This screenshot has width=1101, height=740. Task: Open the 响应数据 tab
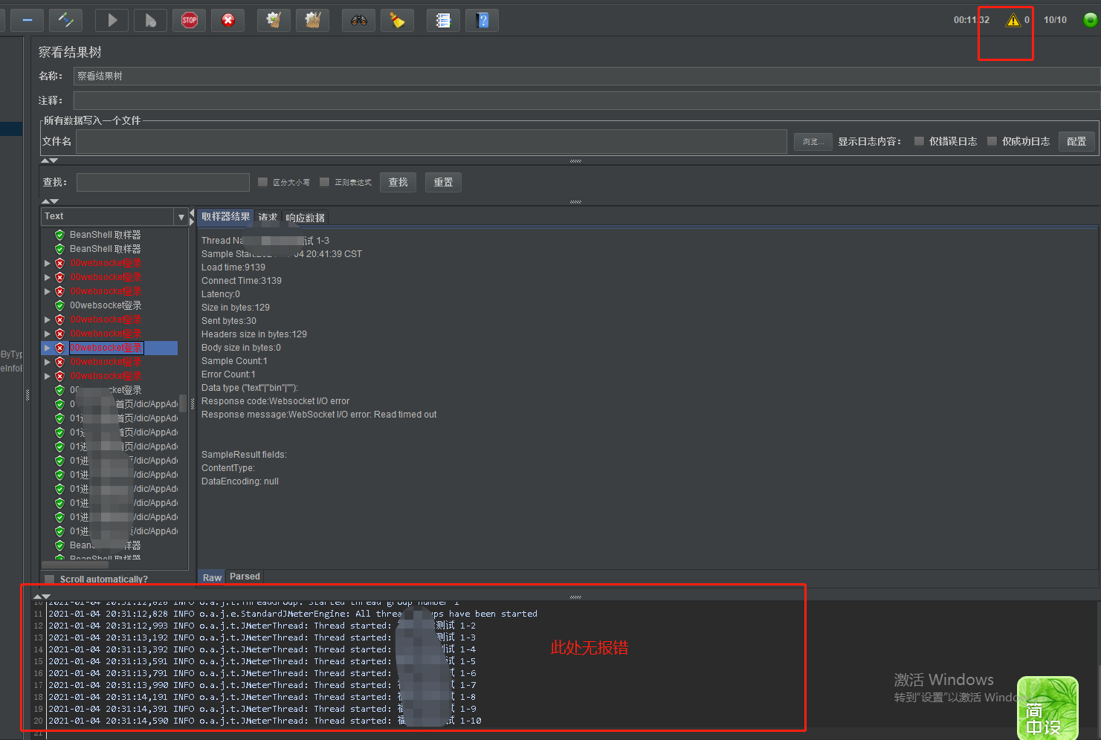click(305, 218)
